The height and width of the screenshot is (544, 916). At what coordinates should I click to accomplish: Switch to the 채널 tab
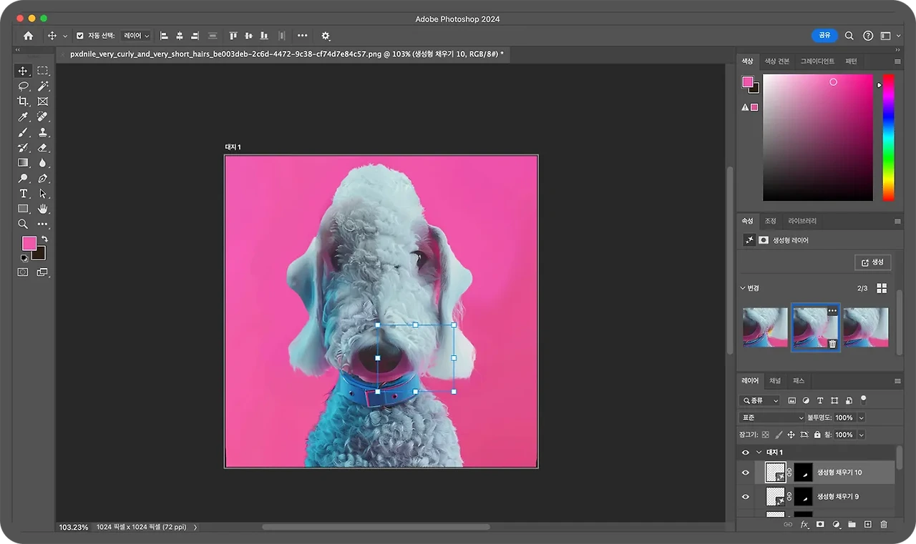coord(775,381)
